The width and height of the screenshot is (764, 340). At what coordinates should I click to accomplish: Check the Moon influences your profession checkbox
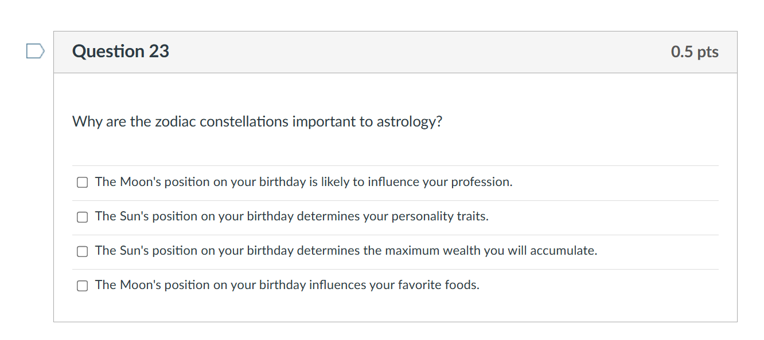(83, 183)
